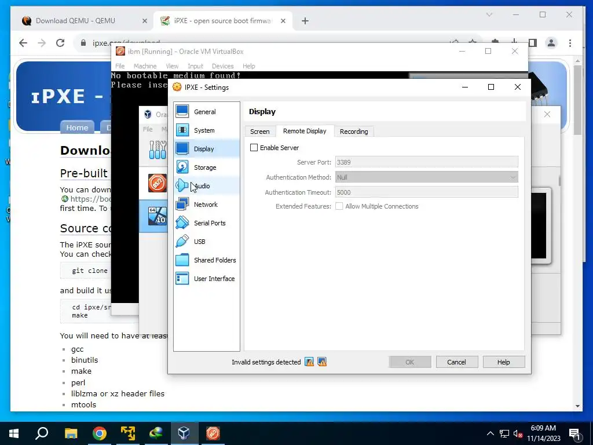
Task: Open the Shared Folders settings category
Action: click(x=207, y=260)
